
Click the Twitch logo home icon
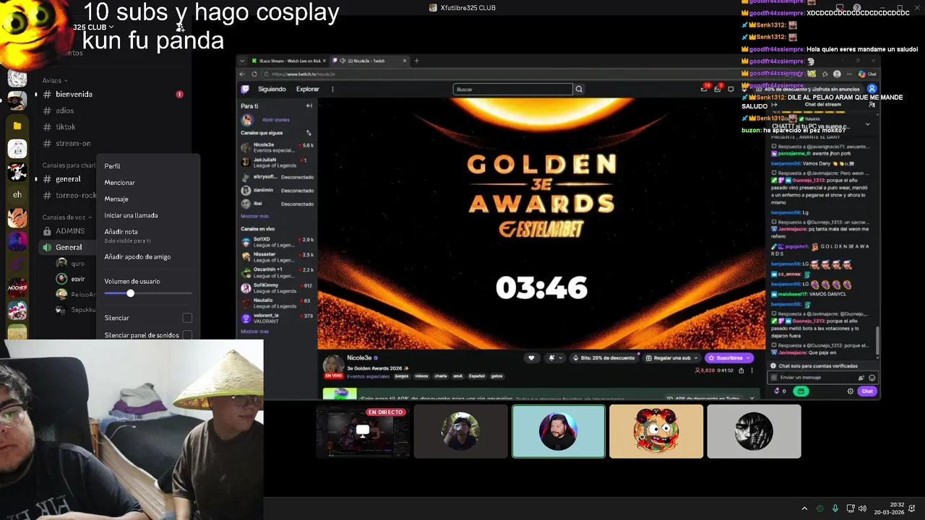coord(245,89)
